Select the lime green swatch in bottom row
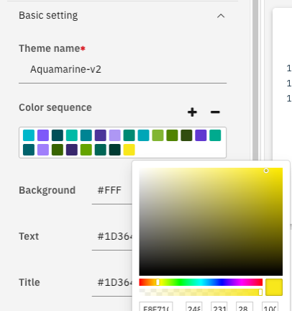The image size is (292, 311). (86, 150)
